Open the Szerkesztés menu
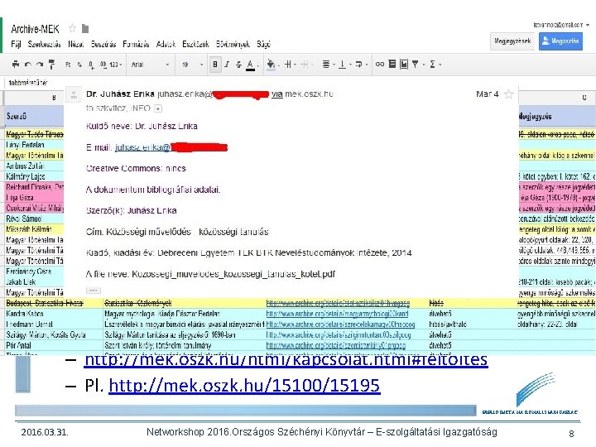 (44, 44)
